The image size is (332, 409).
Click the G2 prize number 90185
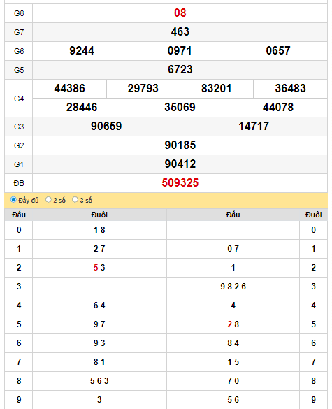[x=180, y=145]
